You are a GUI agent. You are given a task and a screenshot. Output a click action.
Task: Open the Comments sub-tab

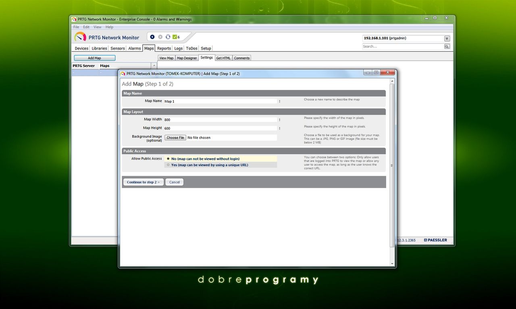242,58
